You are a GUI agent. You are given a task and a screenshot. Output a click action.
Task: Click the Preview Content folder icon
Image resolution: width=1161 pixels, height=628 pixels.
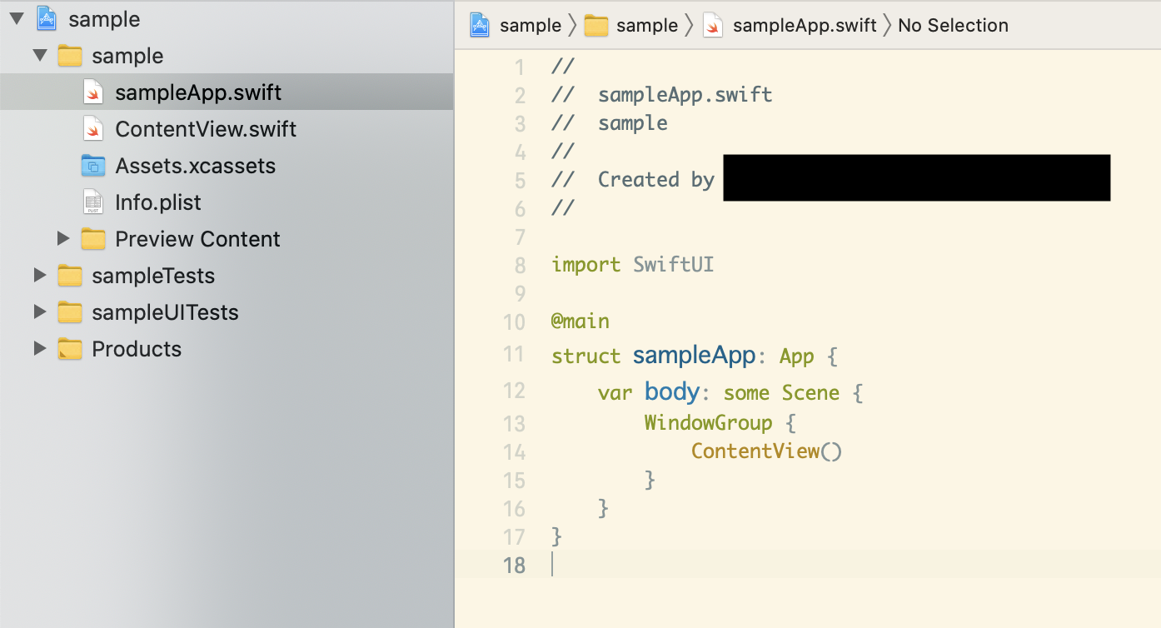[x=93, y=239]
